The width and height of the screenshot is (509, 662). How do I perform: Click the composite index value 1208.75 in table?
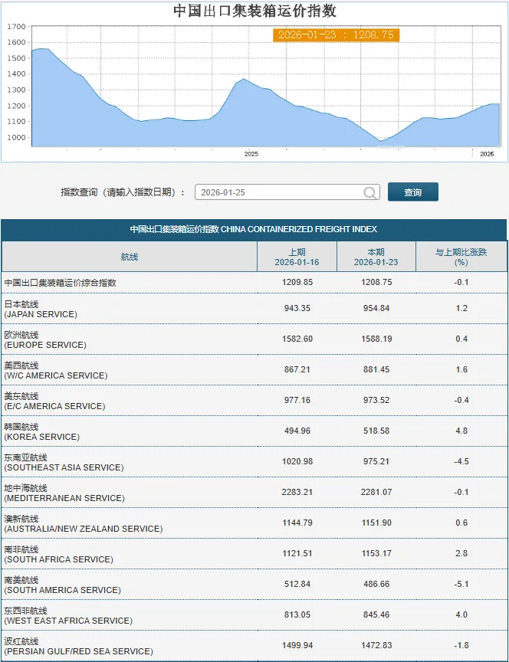tap(376, 282)
